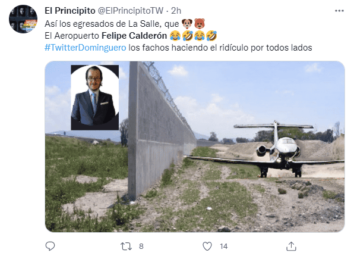Click the dog face emoji
The image size is (351, 259).
coord(187,24)
